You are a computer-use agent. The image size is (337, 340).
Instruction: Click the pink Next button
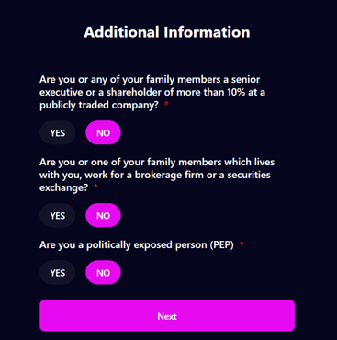click(x=167, y=315)
